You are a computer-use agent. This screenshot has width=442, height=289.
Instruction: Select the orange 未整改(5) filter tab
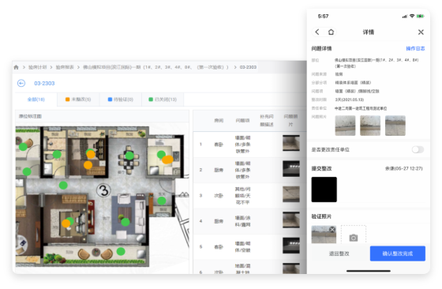[78, 99]
